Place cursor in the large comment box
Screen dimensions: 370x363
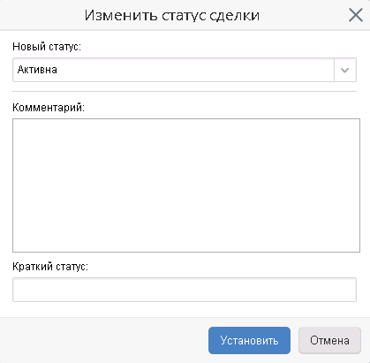tap(186, 185)
